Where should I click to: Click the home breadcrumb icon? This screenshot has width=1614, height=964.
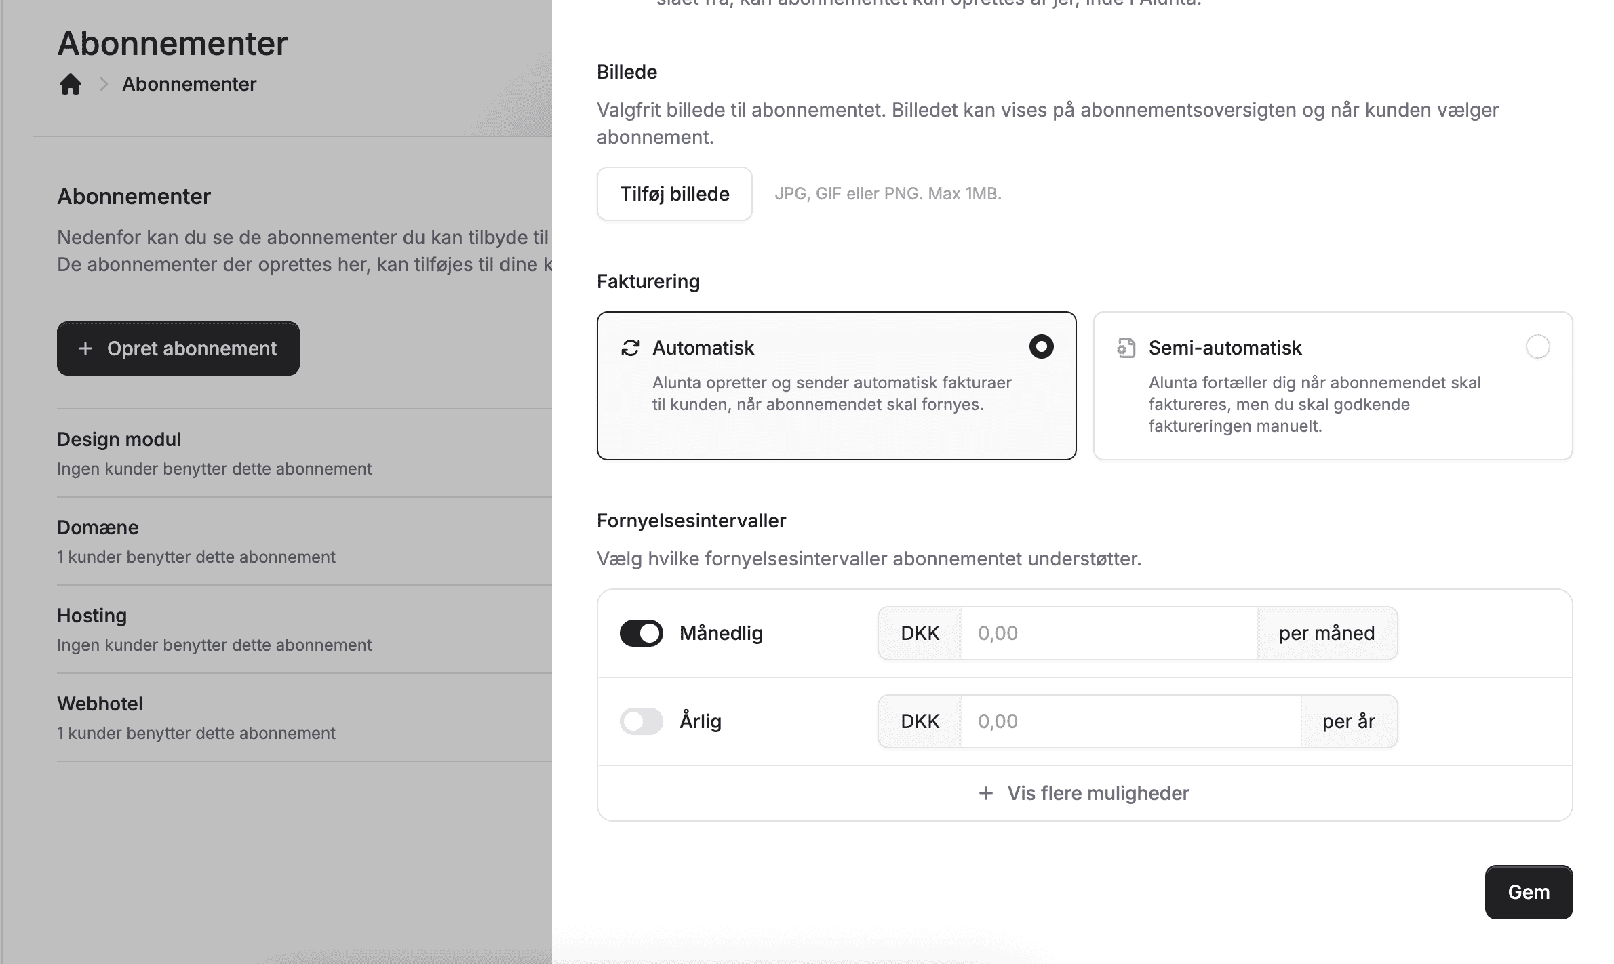pos(71,85)
